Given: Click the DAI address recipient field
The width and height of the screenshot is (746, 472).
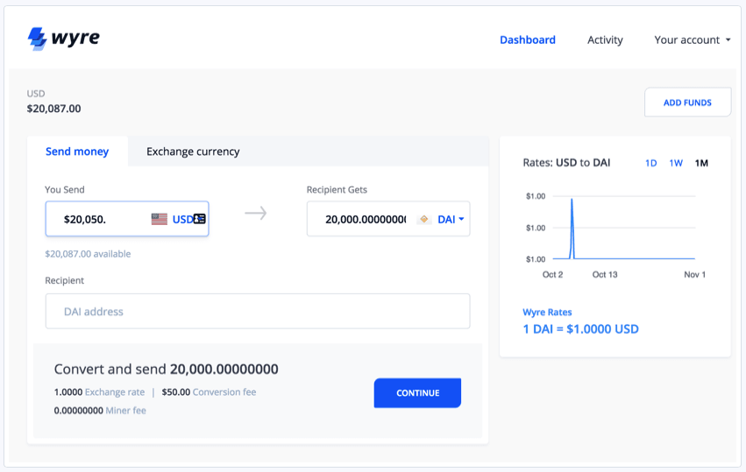Looking at the screenshot, I should coord(258,312).
